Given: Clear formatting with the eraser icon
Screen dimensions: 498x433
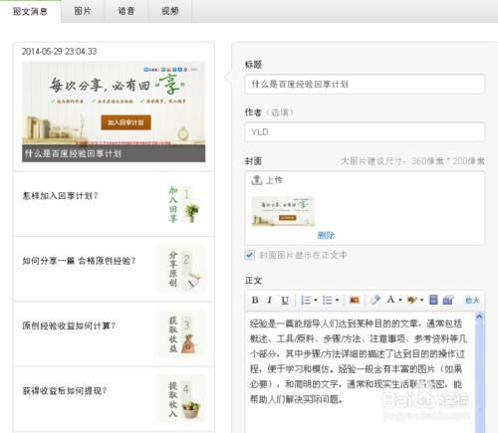Looking at the screenshot, I should [375, 300].
